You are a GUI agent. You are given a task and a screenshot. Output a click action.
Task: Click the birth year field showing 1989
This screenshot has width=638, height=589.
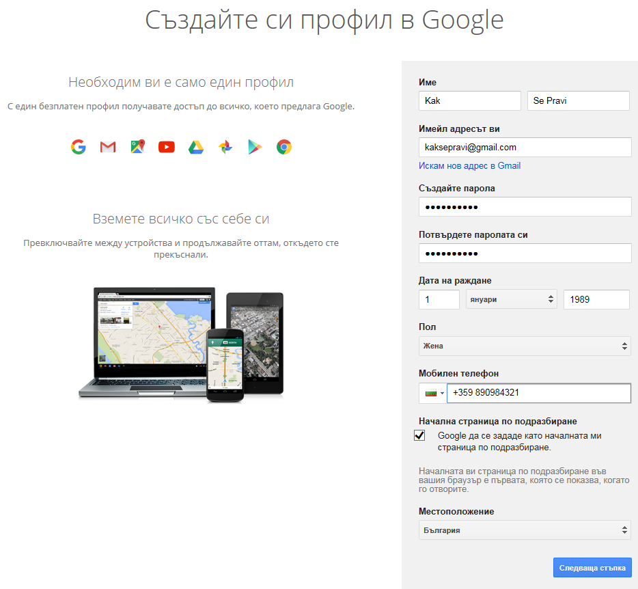click(596, 299)
